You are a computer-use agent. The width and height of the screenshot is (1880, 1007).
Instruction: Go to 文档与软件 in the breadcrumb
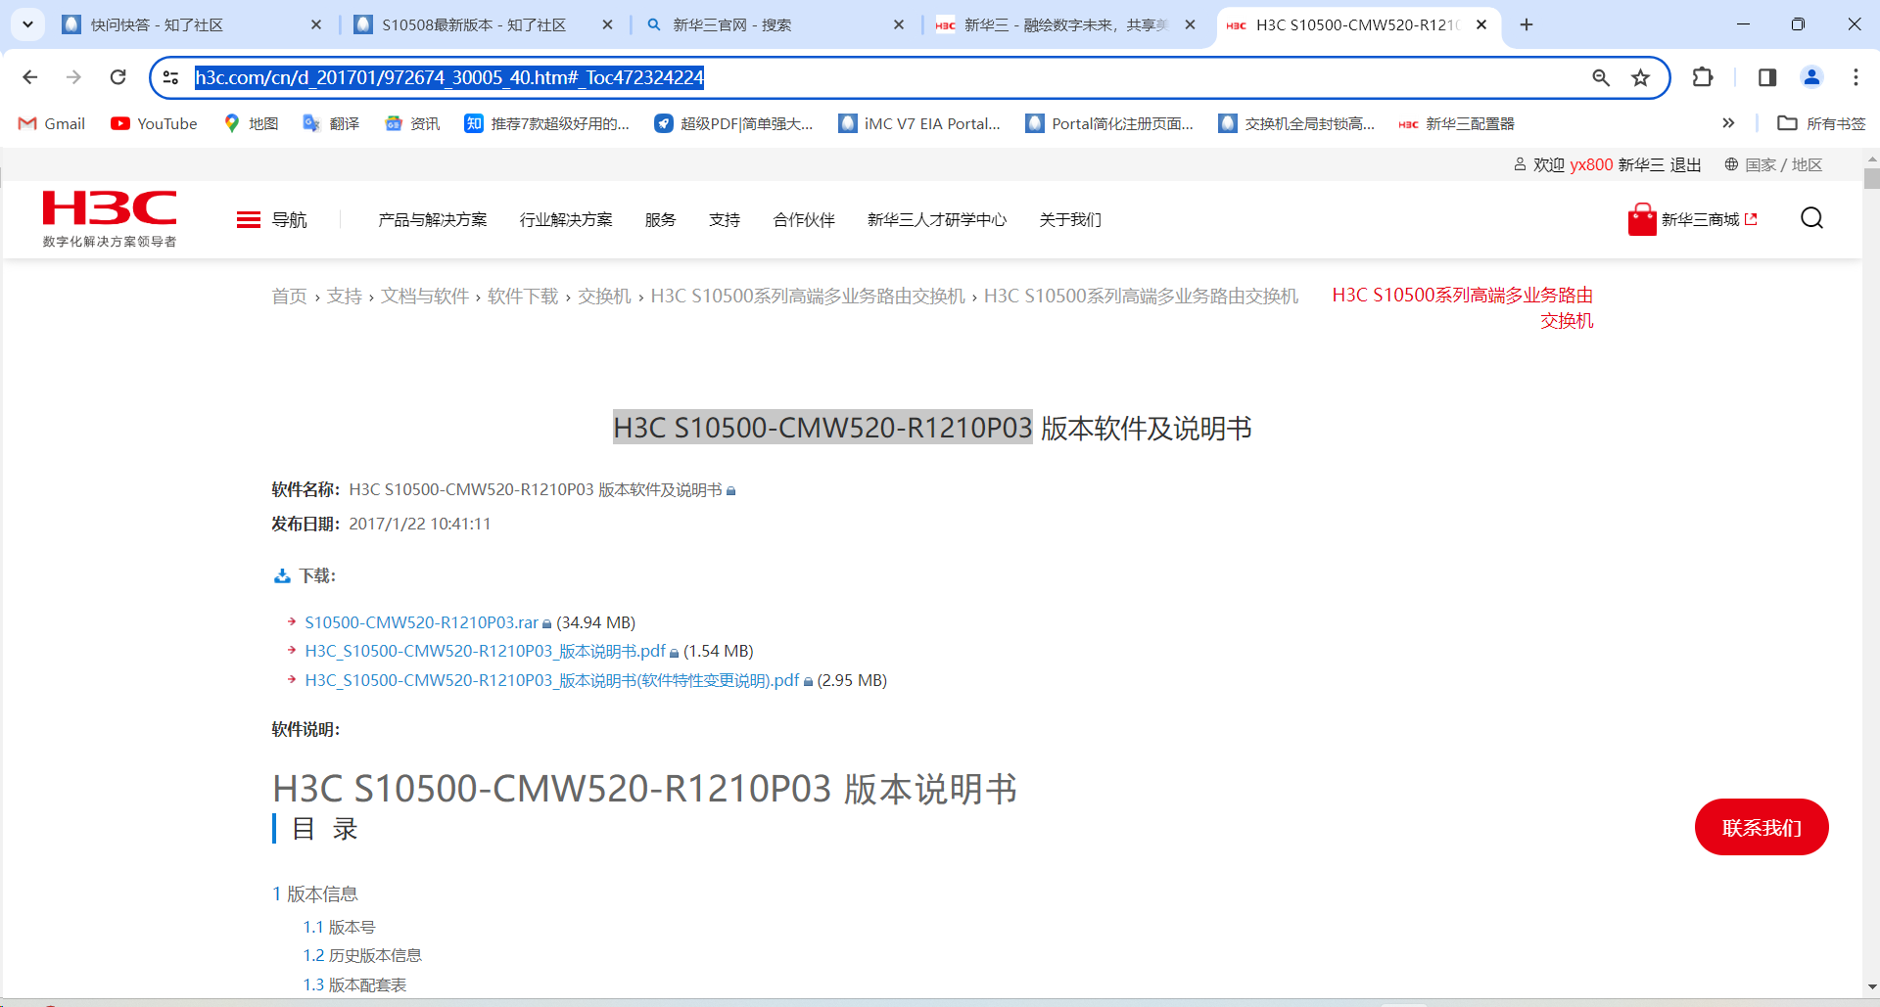tap(425, 297)
